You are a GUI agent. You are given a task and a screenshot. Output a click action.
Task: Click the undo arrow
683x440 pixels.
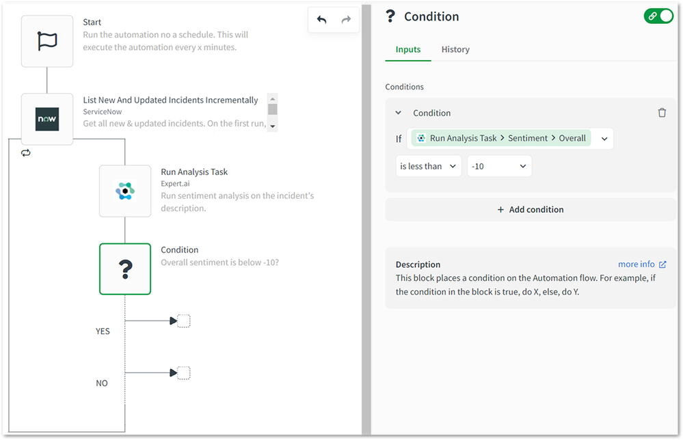point(320,19)
